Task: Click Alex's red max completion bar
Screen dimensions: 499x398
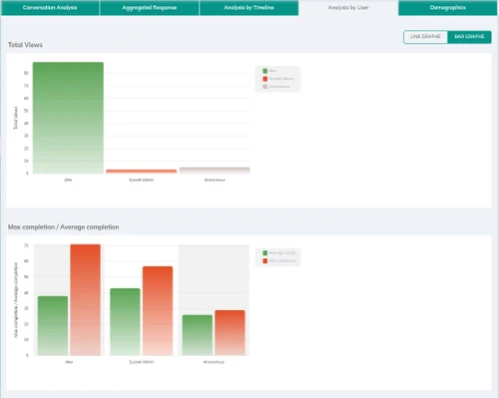Action: [86, 300]
